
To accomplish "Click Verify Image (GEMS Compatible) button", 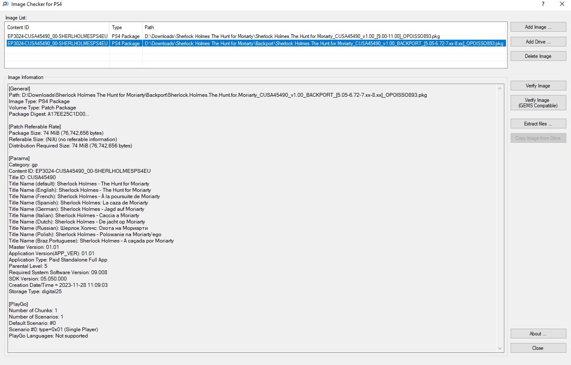I will coord(538,103).
